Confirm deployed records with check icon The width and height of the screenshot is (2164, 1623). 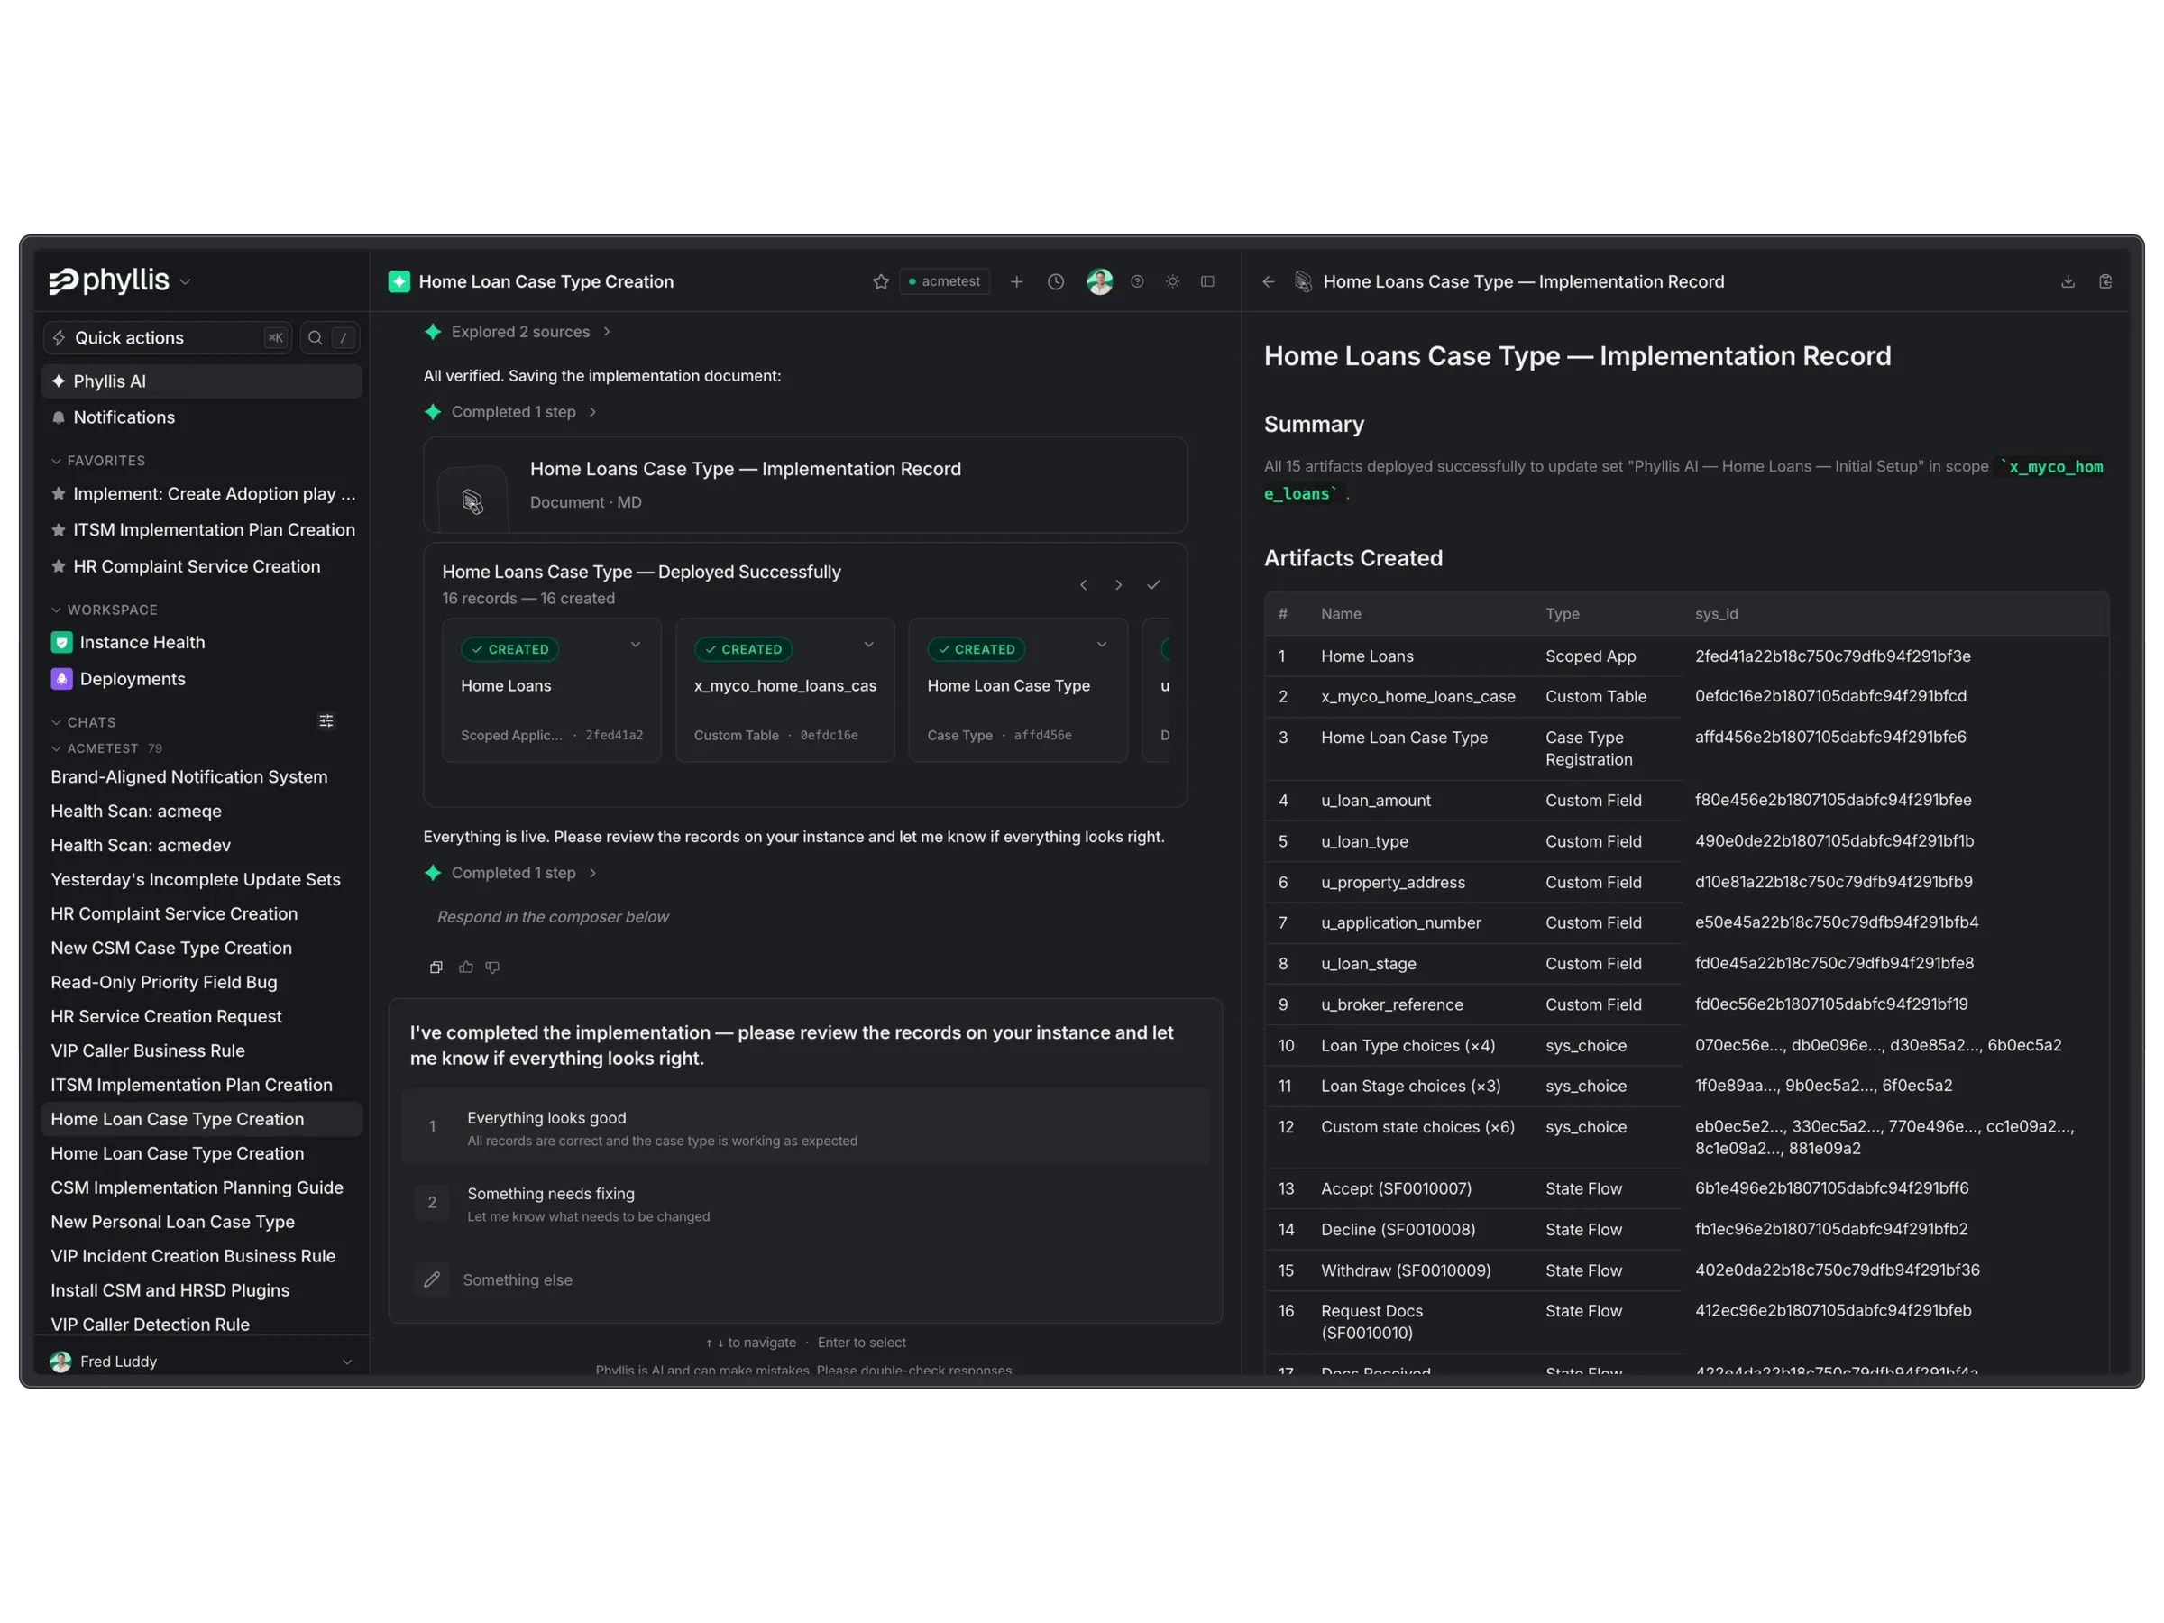point(1153,585)
